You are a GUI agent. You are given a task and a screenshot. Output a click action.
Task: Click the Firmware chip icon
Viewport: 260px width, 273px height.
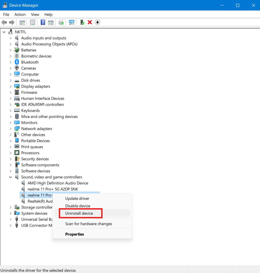coord(17,92)
